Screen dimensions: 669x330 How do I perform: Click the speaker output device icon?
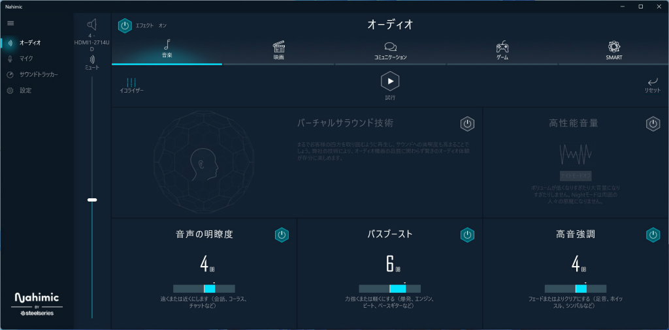pyautogui.click(x=92, y=24)
